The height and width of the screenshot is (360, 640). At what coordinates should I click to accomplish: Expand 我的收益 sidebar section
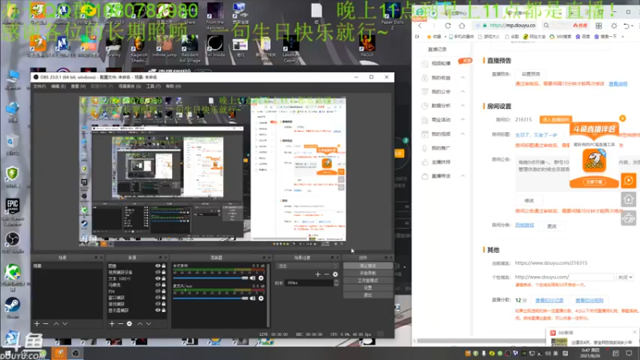463,78
